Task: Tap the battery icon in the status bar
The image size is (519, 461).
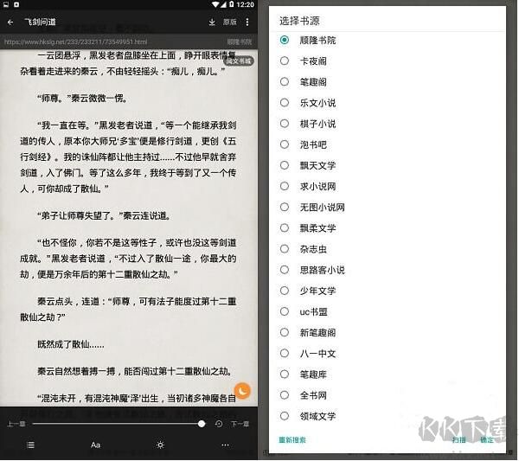Action: click(x=231, y=4)
